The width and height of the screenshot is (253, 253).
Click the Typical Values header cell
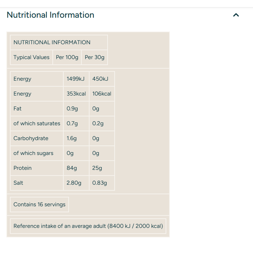(x=31, y=57)
